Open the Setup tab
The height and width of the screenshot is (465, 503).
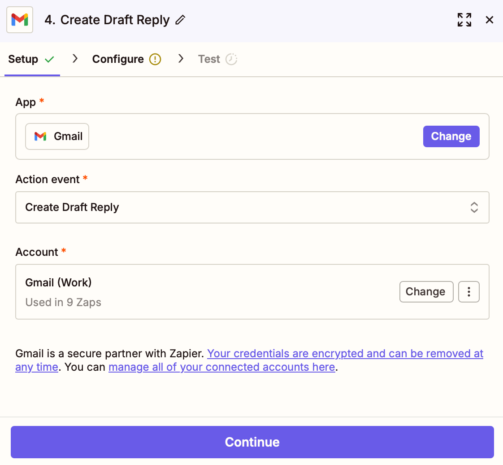coord(32,59)
